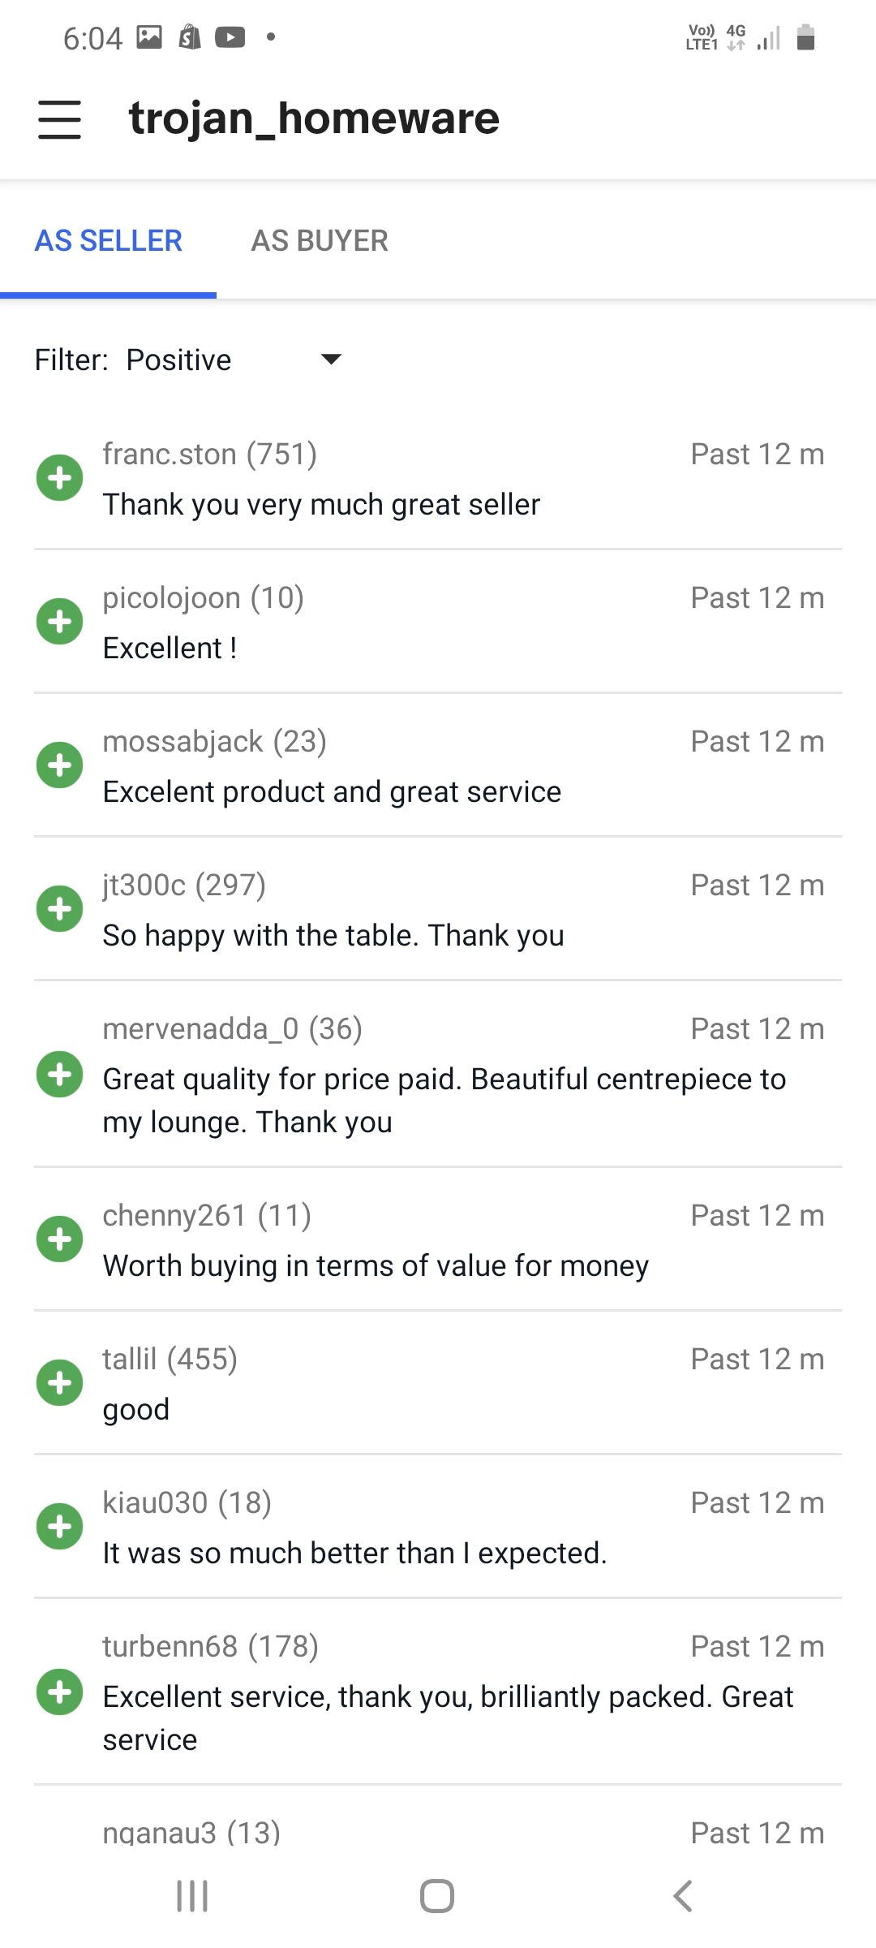Open the recent apps button

192,1896
